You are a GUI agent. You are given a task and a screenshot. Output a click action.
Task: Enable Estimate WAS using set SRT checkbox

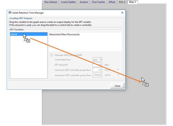pyautogui.click(x=51, y=55)
